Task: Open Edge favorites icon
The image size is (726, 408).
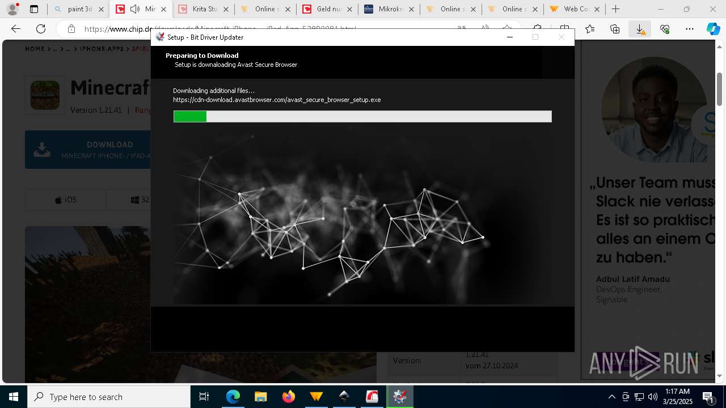Action: (x=590, y=29)
